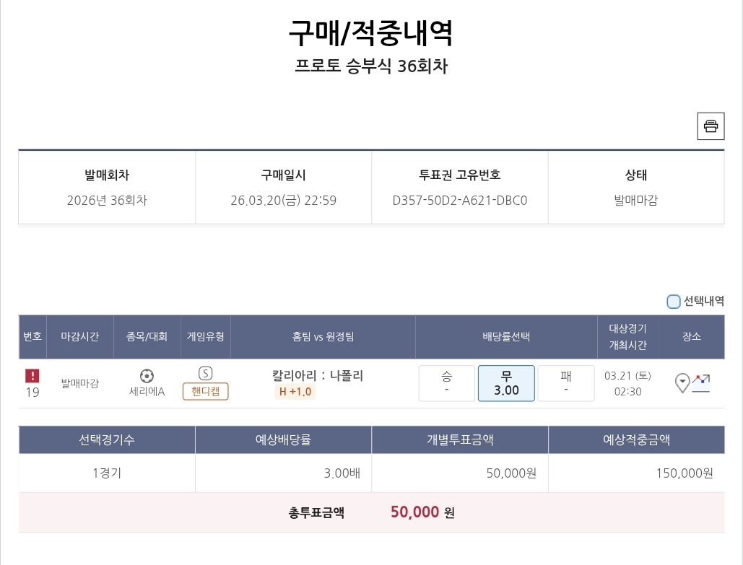Open the venue location pin icon
The width and height of the screenshot is (743, 565).
[x=682, y=382]
